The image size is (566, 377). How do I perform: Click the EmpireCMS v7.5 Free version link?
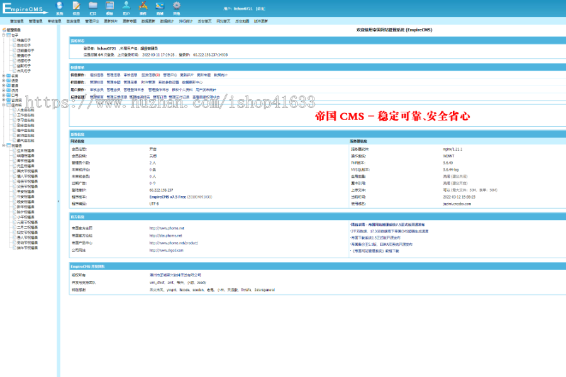167,197
